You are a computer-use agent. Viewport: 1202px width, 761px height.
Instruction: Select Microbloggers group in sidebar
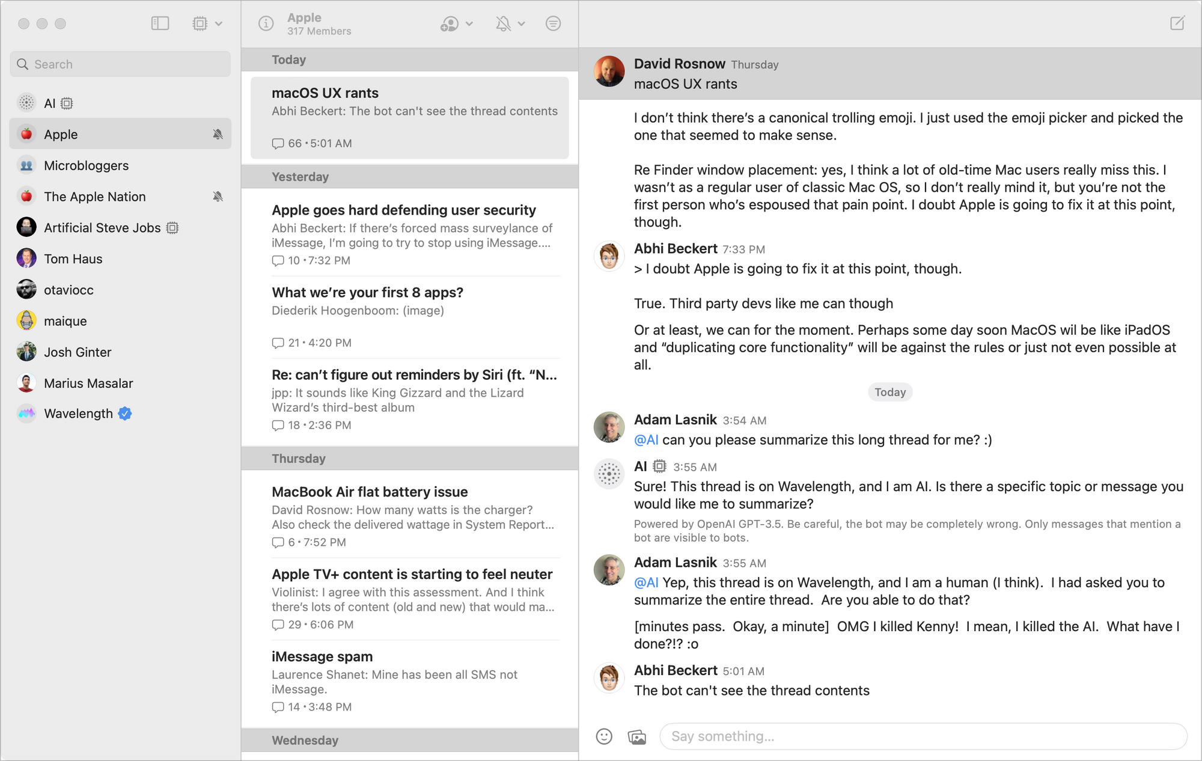86,165
